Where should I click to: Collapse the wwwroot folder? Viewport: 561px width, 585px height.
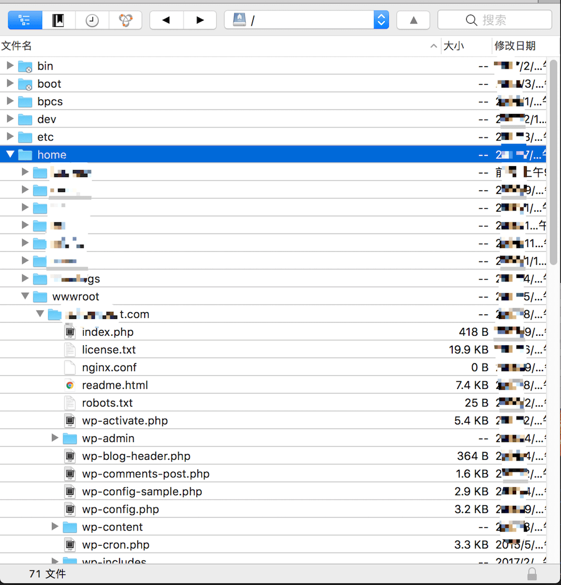coord(25,296)
